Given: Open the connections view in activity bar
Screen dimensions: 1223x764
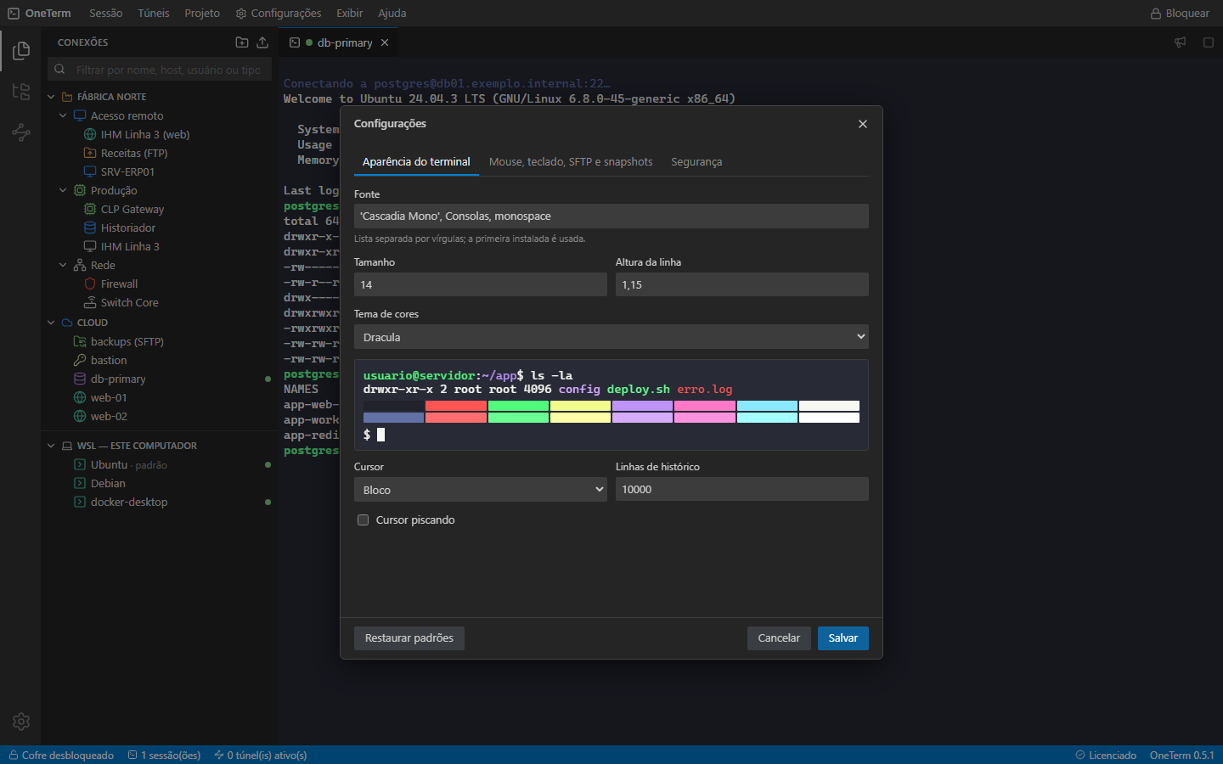Looking at the screenshot, I should [x=21, y=51].
